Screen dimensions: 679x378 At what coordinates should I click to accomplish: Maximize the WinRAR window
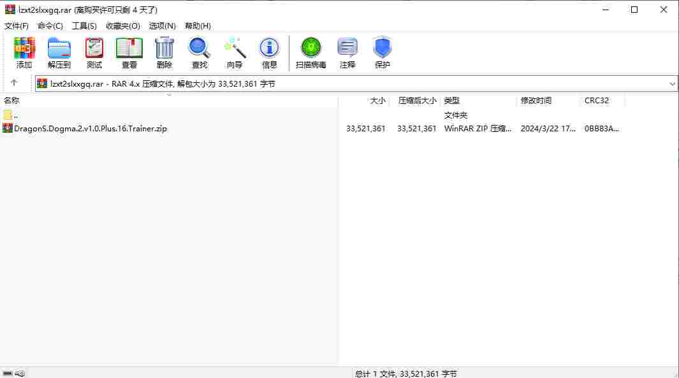pyautogui.click(x=634, y=10)
